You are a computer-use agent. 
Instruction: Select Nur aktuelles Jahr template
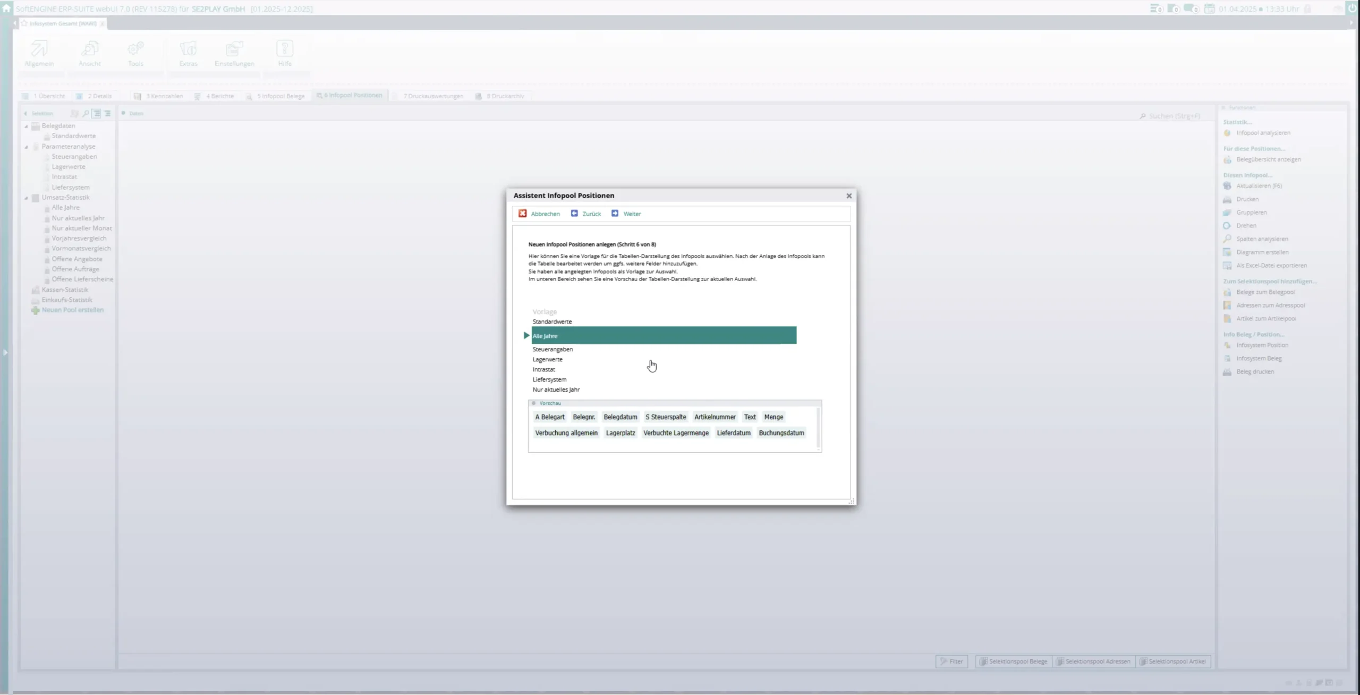(x=556, y=389)
